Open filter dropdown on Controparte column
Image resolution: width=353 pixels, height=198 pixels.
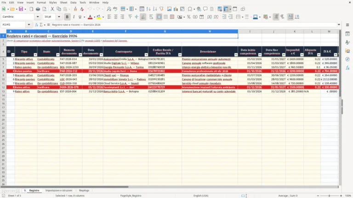146,55
